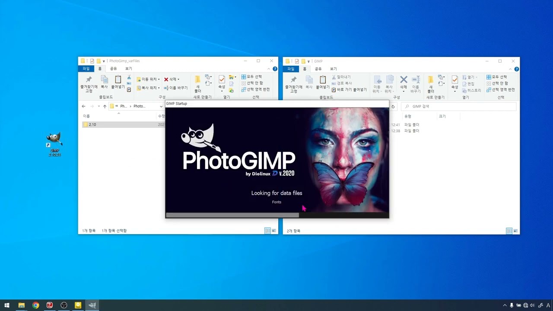Show hidden system tray icons
Image resolution: width=553 pixels, height=311 pixels.
click(x=505, y=305)
